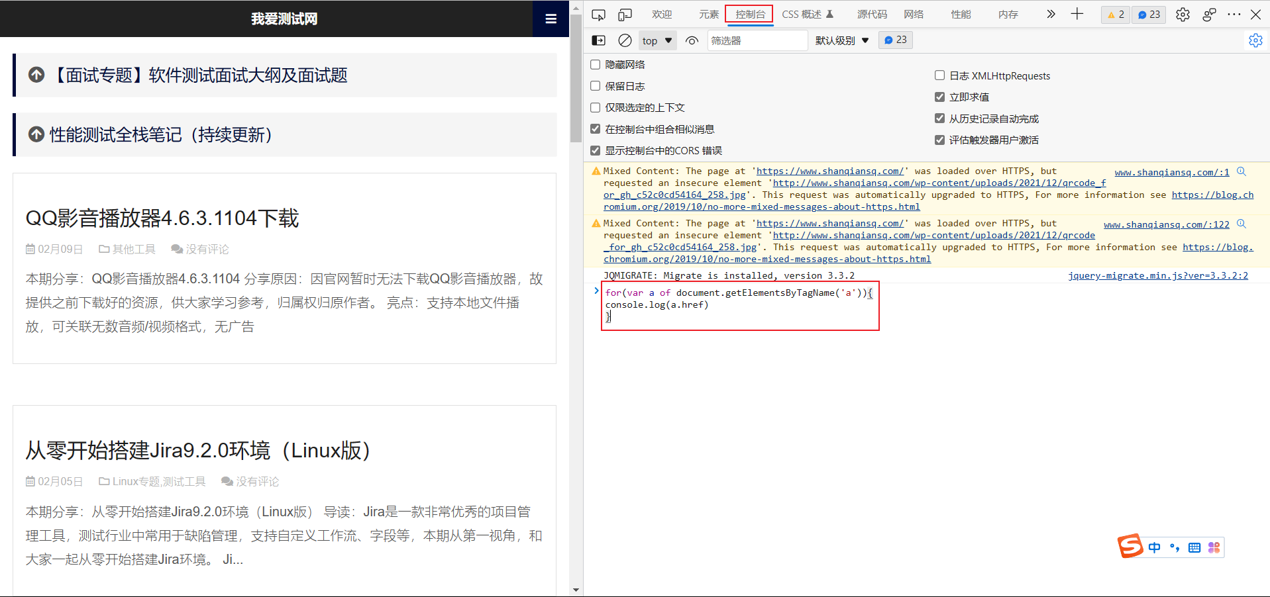Switch to the 元素 tab
The height and width of the screenshot is (597, 1270).
click(x=708, y=14)
